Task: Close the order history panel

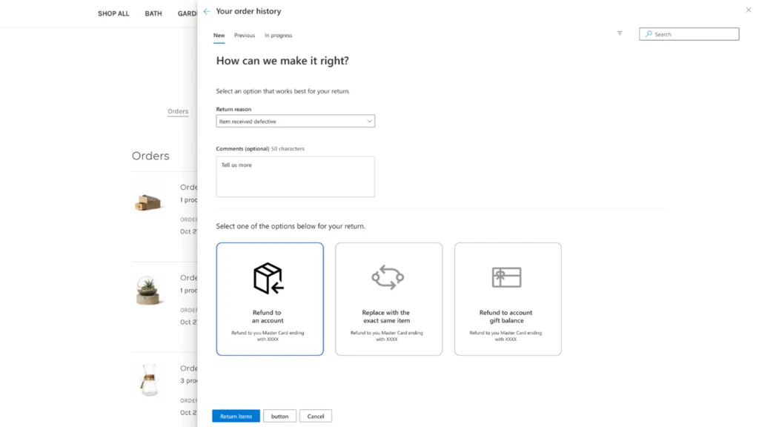Action: click(748, 9)
